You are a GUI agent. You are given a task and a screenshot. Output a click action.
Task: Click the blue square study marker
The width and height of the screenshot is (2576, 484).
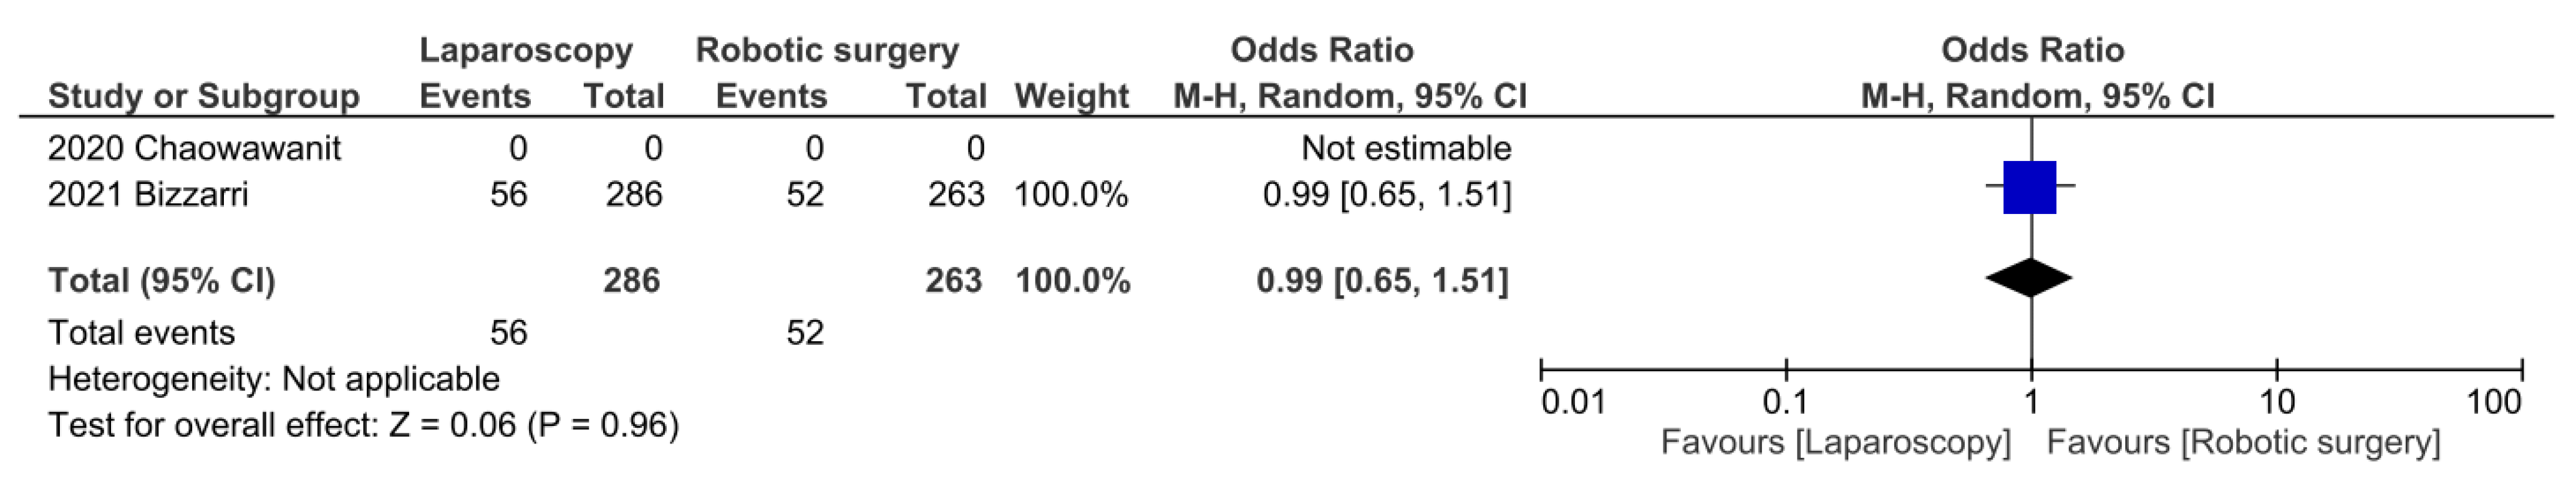coord(2029,187)
